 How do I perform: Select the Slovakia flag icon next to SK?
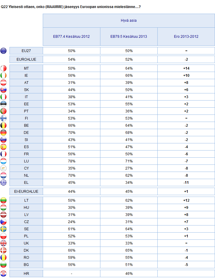click(x=3, y=90)
